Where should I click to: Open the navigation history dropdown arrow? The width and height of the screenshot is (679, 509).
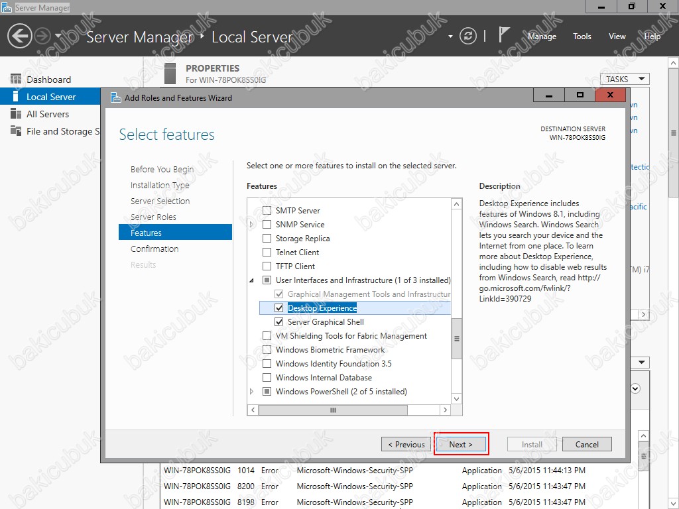[x=58, y=36]
